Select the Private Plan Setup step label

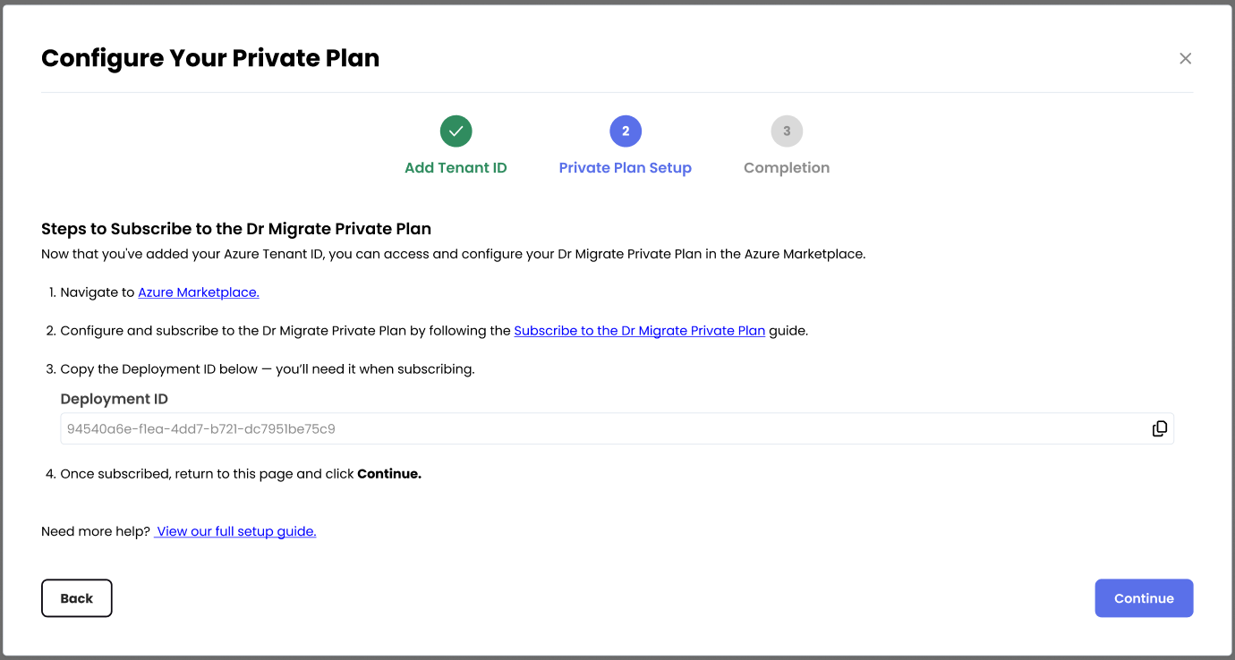(x=626, y=168)
